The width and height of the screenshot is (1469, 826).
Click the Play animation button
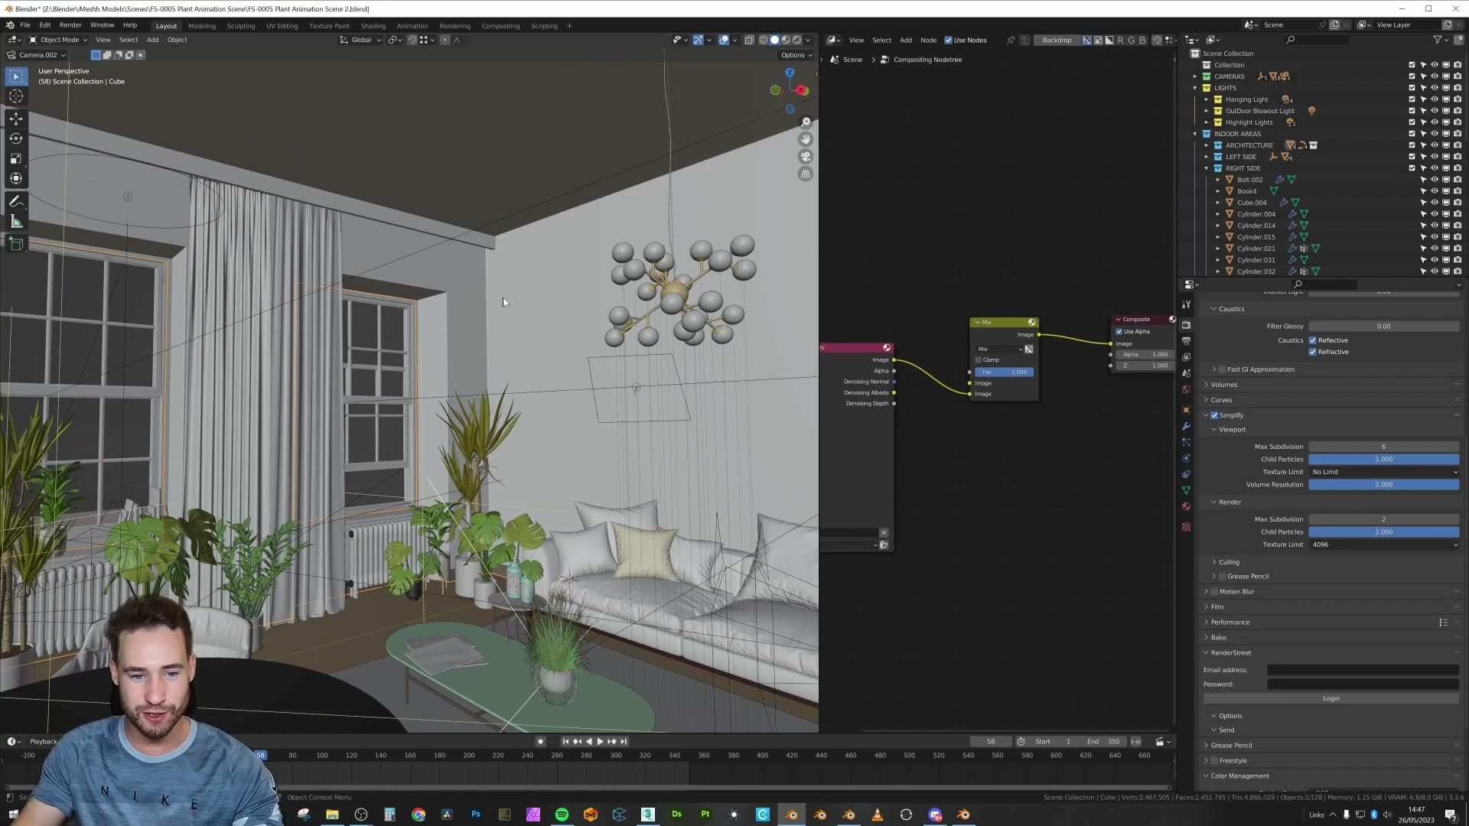600,742
